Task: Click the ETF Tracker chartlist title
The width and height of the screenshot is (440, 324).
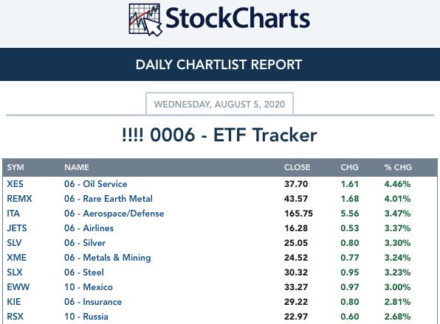Action: coord(219,135)
